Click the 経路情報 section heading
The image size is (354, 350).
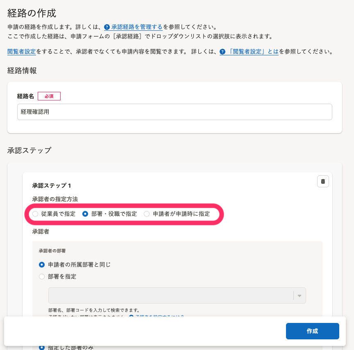(22, 70)
